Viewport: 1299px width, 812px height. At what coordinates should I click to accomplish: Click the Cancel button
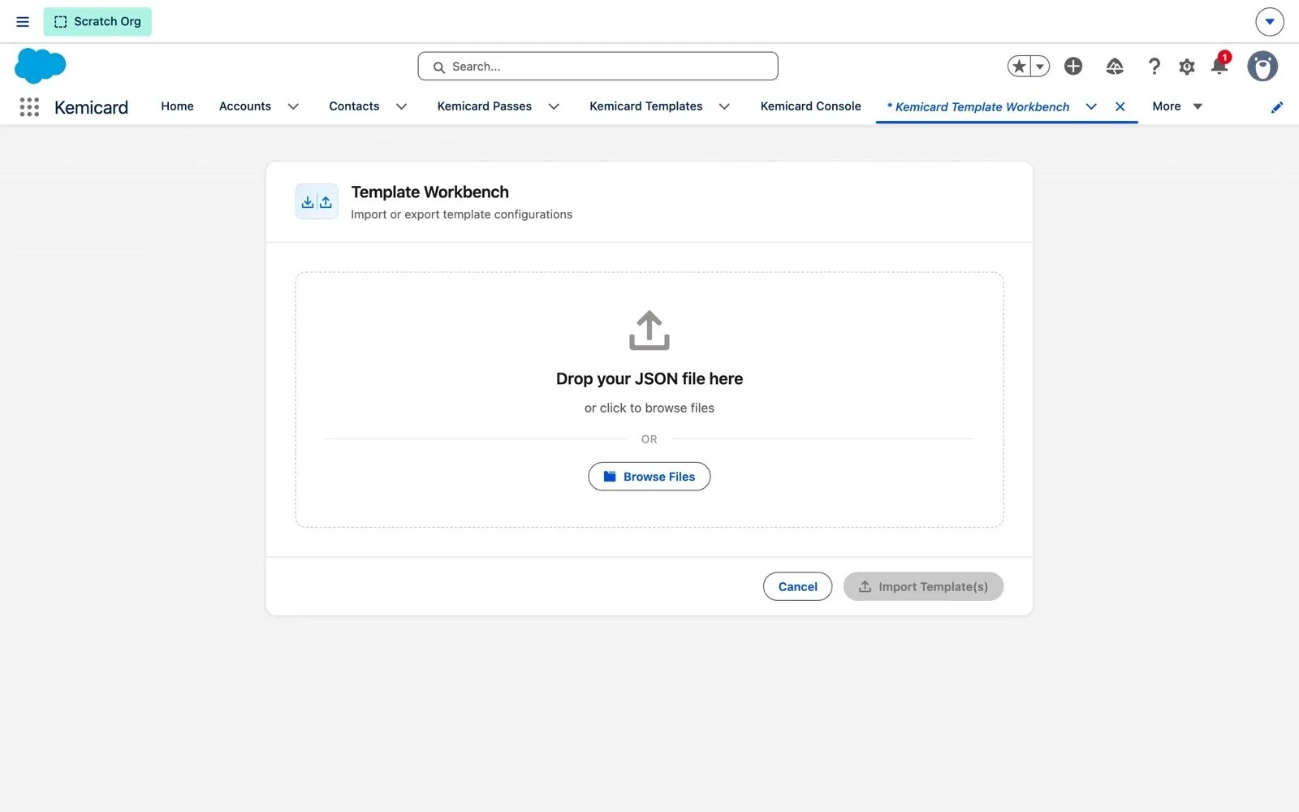click(797, 586)
